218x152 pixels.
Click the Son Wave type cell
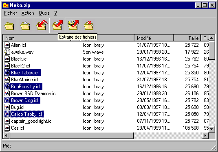click(93, 52)
